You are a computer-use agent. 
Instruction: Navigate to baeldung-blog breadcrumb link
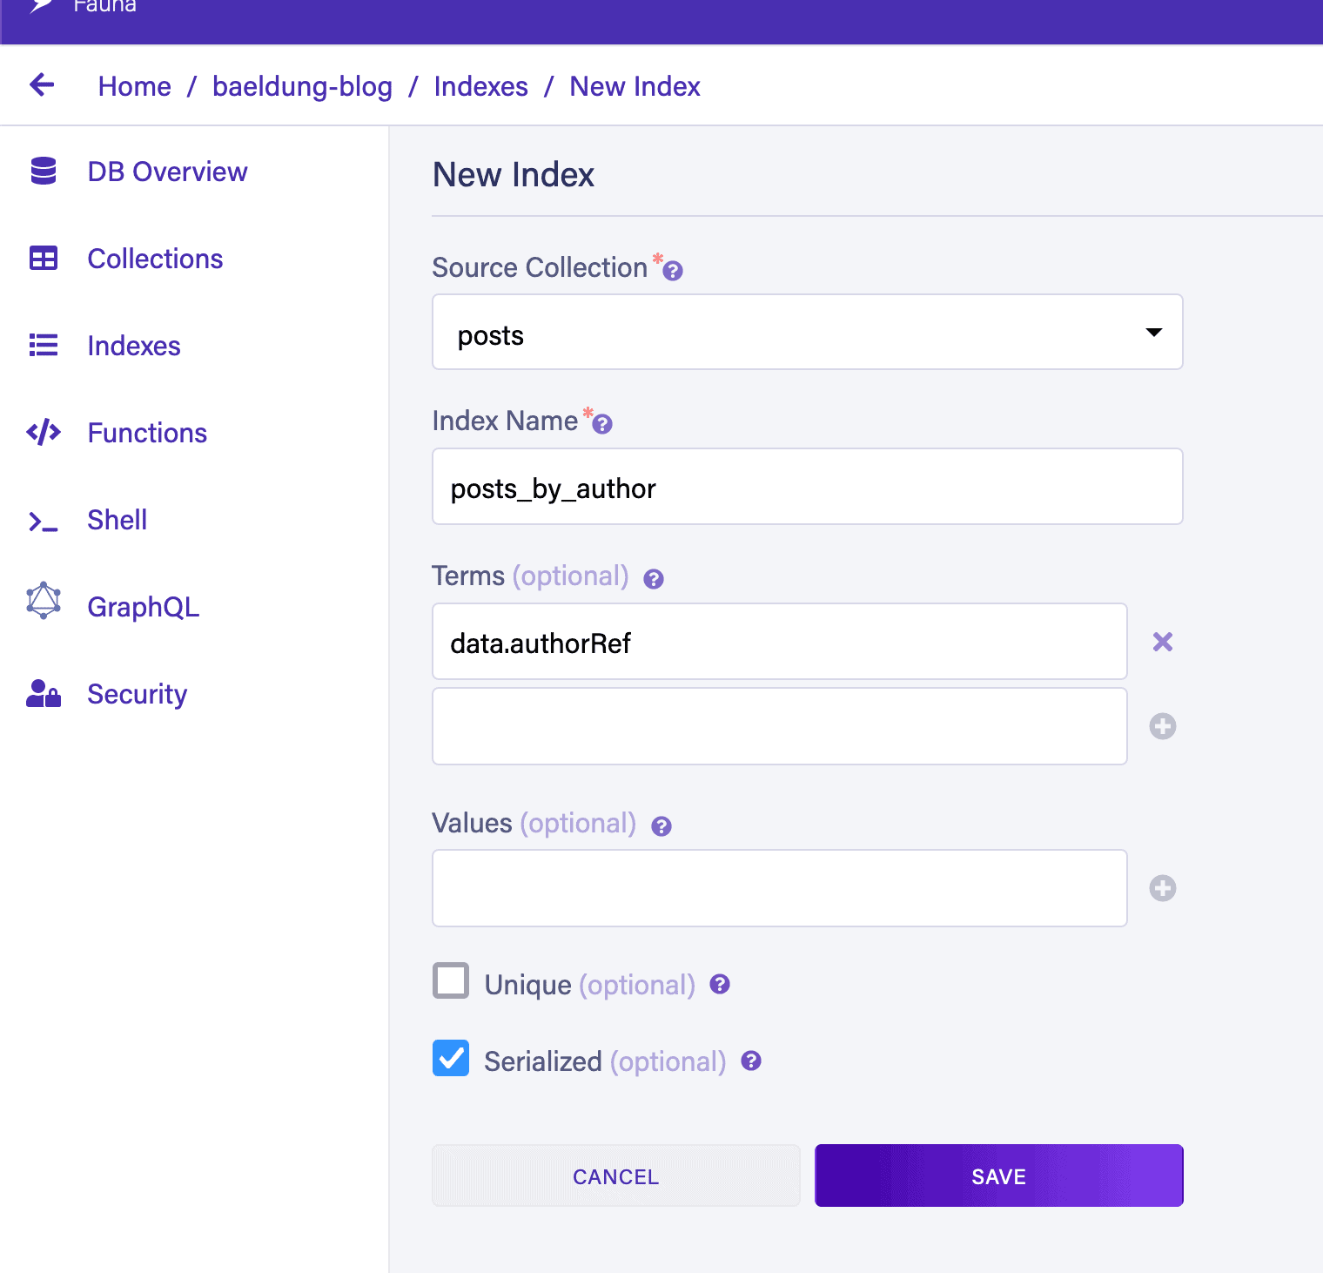[302, 86]
